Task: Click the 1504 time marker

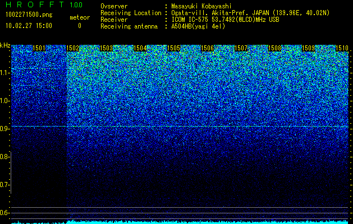Action: [x=140, y=48]
